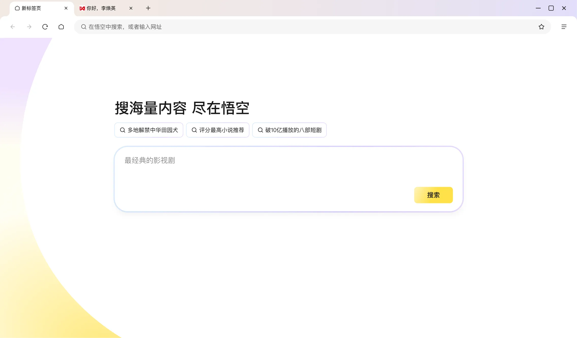This screenshot has height=338, width=577.
Task: Focus the address bar 在悟空中搜索
Action: tap(312, 27)
